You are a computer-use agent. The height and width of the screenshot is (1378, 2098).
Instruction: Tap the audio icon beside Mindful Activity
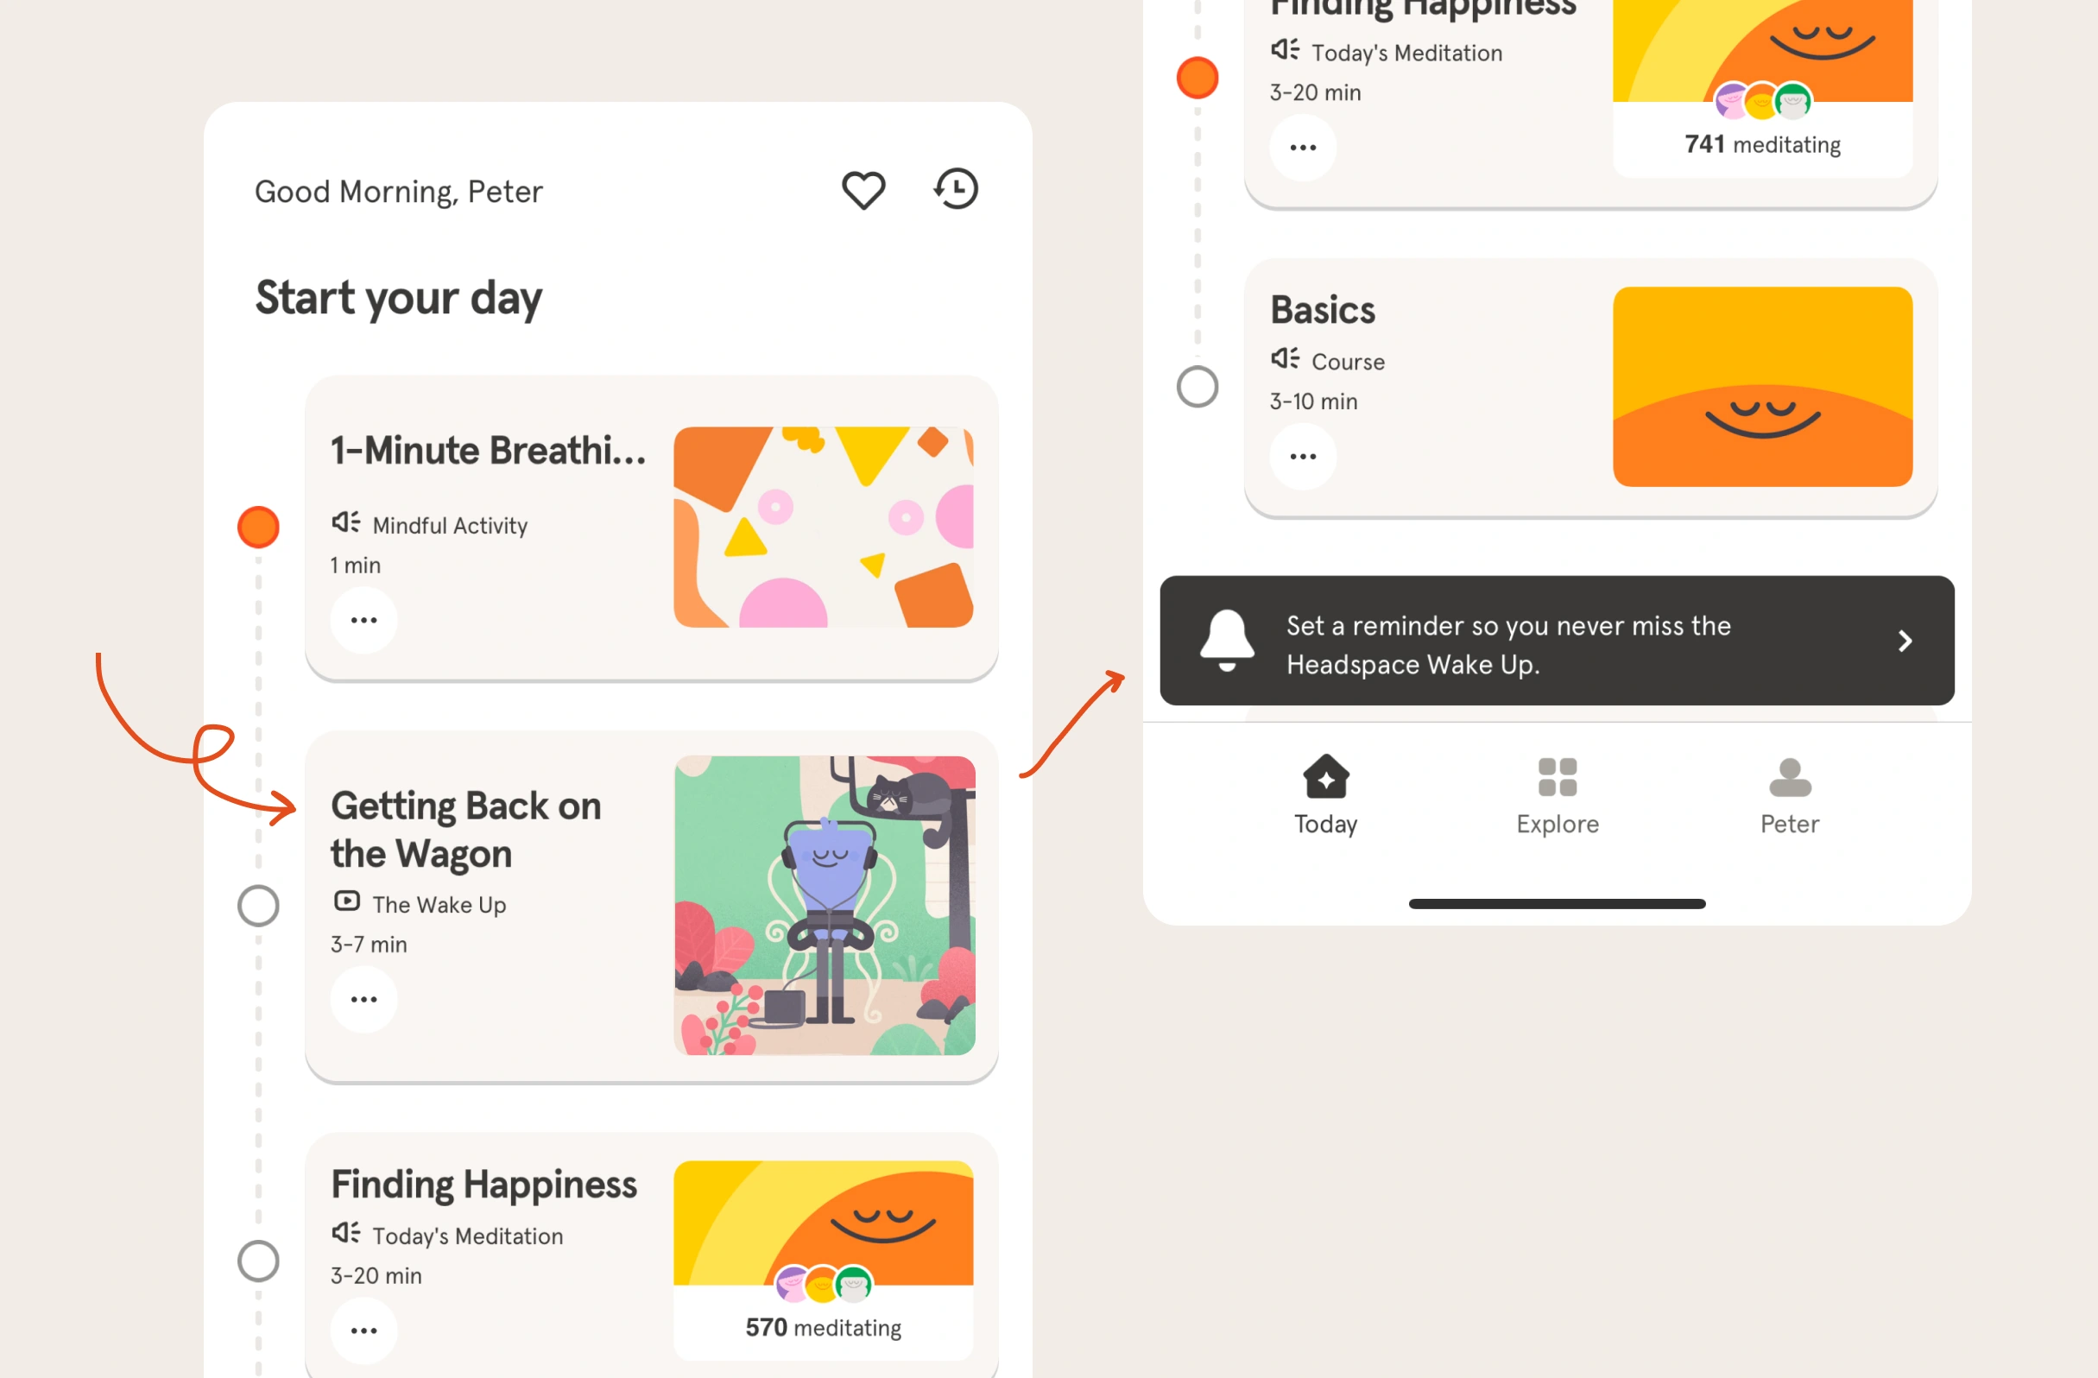point(346,521)
